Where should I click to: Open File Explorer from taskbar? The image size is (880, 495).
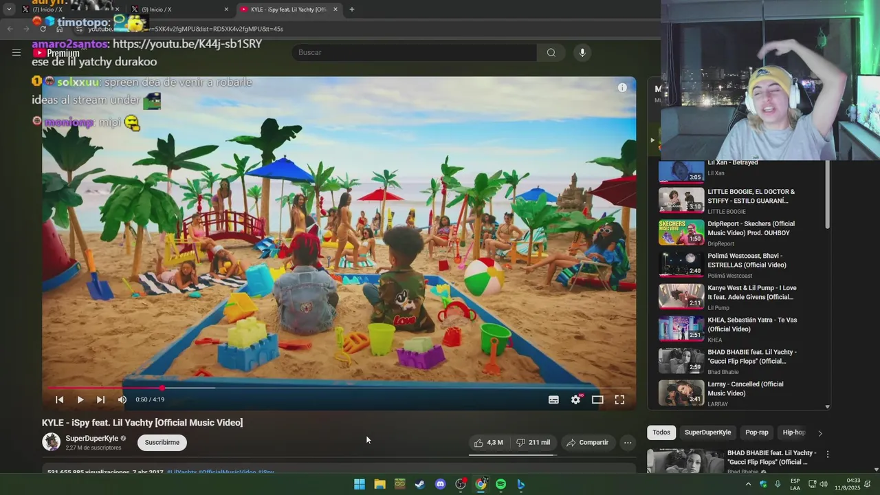click(x=379, y=484)
